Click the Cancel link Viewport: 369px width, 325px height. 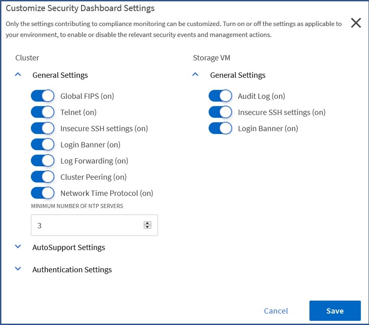point(276,311)
